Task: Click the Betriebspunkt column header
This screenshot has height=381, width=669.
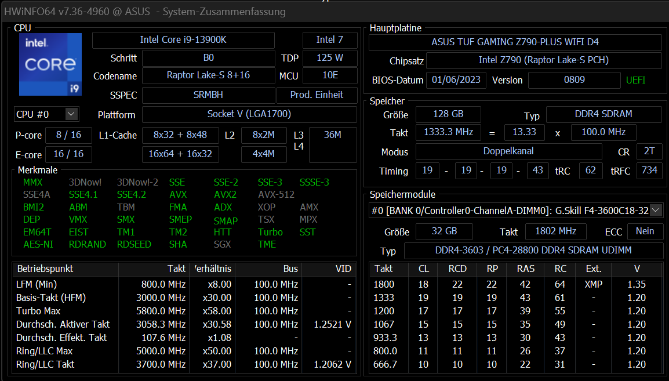Action: click(x=66, y=269)
